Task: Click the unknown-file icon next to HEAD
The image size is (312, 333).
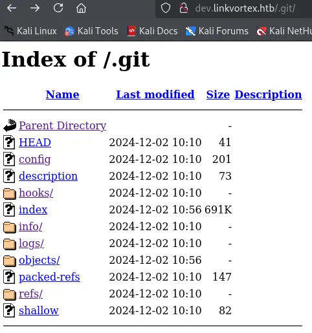Action: [9, 142]
